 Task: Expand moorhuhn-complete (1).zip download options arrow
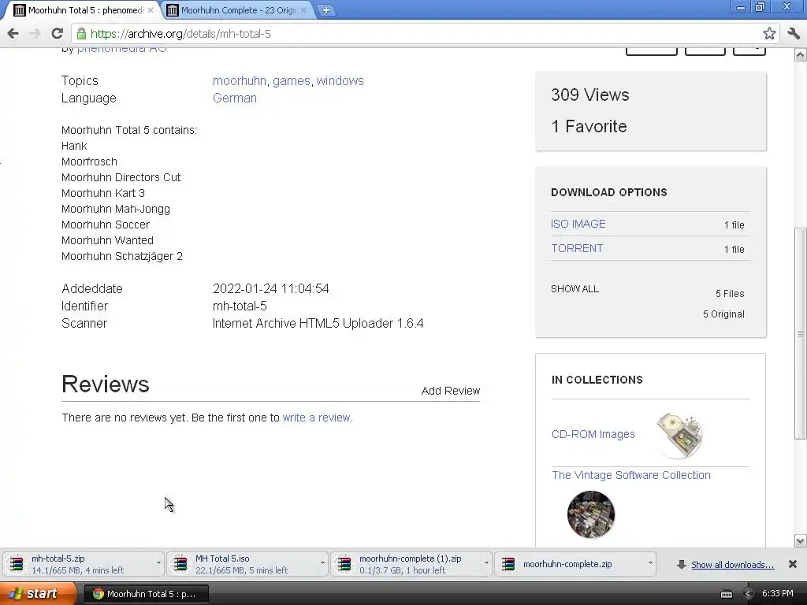(x=485, y=563)
